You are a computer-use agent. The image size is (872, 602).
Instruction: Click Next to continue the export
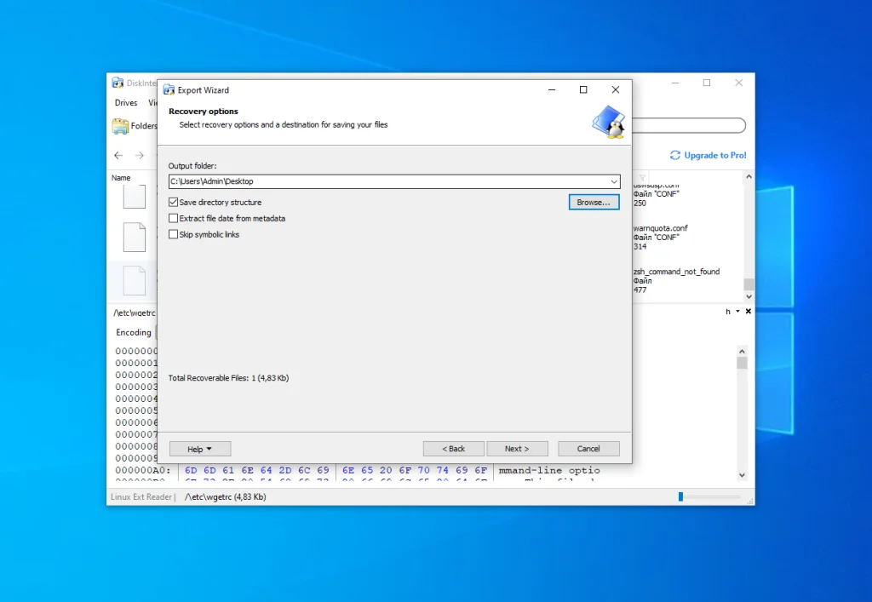click(x=516, y=449)
